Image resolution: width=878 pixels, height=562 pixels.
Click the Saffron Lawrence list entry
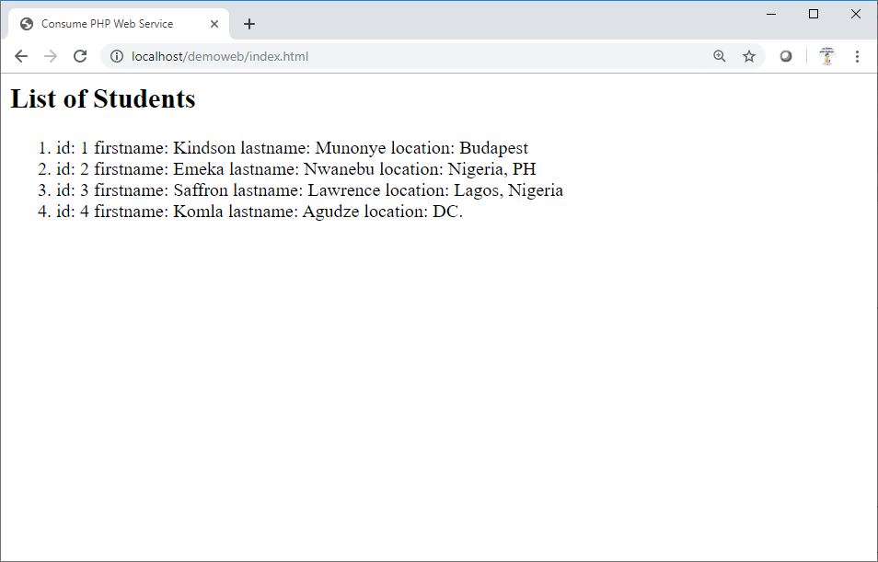pyautogui.click(x=309, y=190)
